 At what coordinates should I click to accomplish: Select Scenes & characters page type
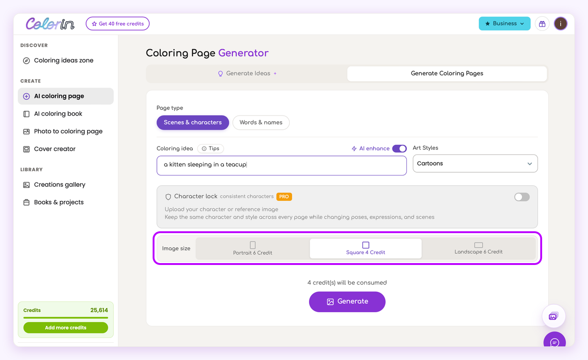click(x=193, y=122)
